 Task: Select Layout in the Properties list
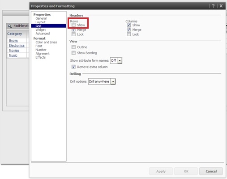click(40, 22)
